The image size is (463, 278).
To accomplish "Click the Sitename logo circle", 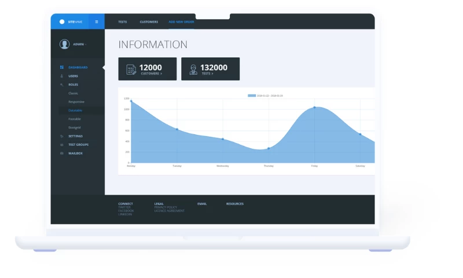I will (x=62, y=22).
